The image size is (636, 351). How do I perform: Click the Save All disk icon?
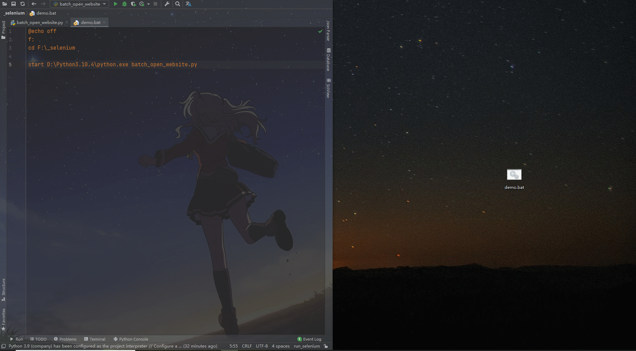[x=14, y=4]
